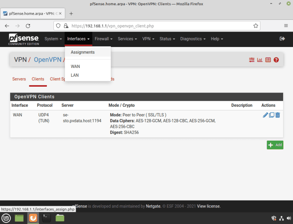The image size is (293, 224).
Task: Open related settings sliders icon
Action: click(252, 60)
